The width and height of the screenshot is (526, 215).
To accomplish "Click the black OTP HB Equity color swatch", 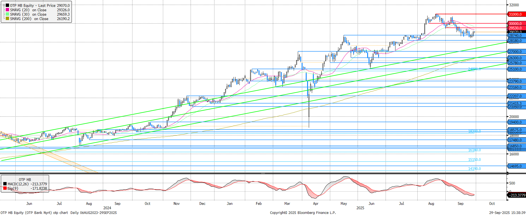I will (7, 5).
